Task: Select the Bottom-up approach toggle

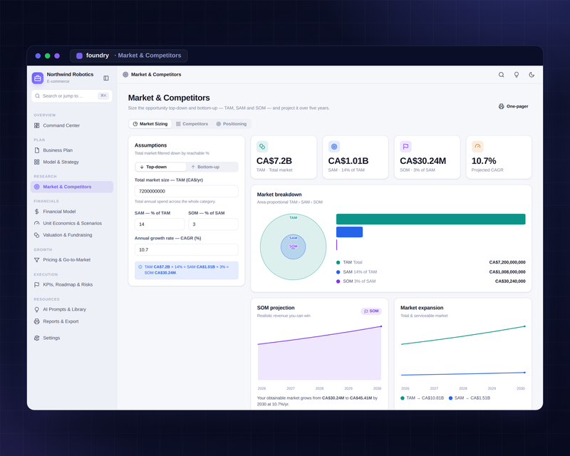Action: point(212,167)
